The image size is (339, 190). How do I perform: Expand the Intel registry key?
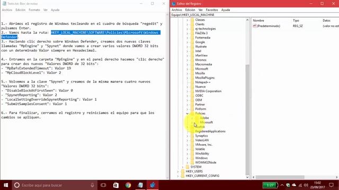[x=187, y=51]
